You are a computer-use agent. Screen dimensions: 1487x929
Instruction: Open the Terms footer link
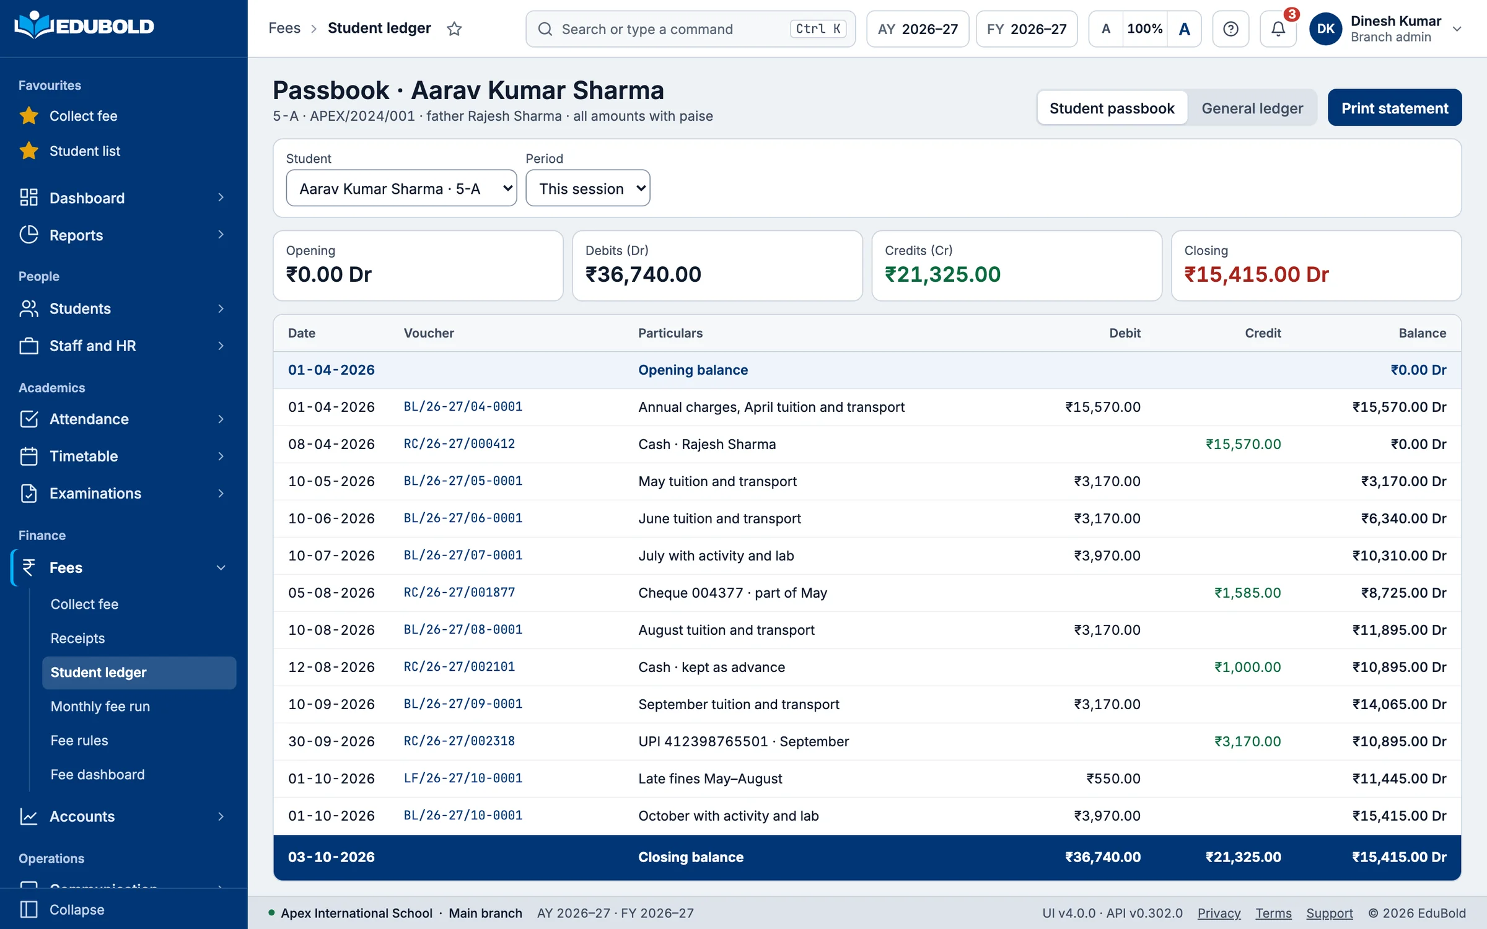1273,913
